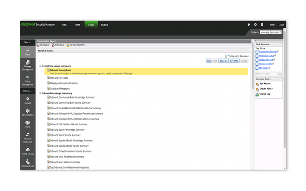The image size is (306, 191).
Task: Switch to the MOBILE tab
Action: click(105, 25)
